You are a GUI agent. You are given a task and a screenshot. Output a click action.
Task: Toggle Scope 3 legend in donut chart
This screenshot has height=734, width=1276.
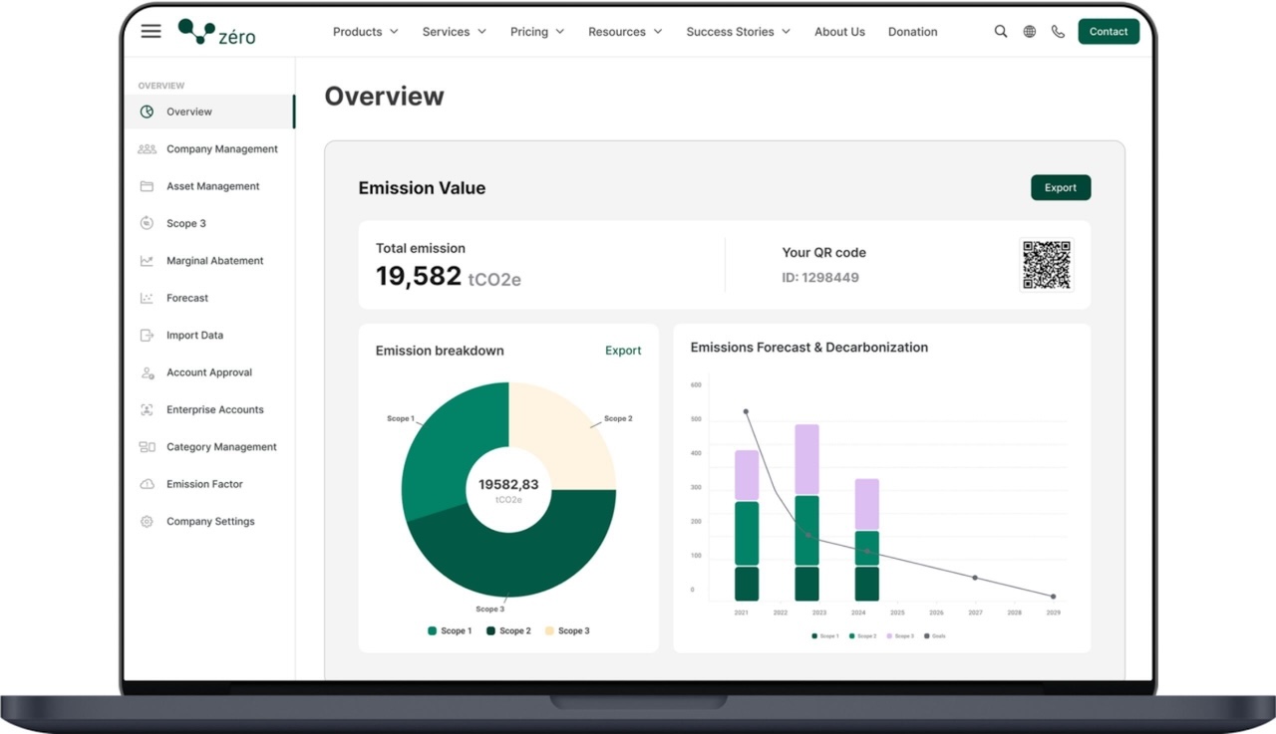tap(566, 631)
